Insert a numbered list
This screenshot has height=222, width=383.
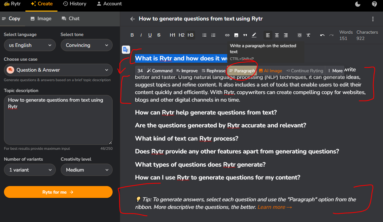(x=213, y=35)
